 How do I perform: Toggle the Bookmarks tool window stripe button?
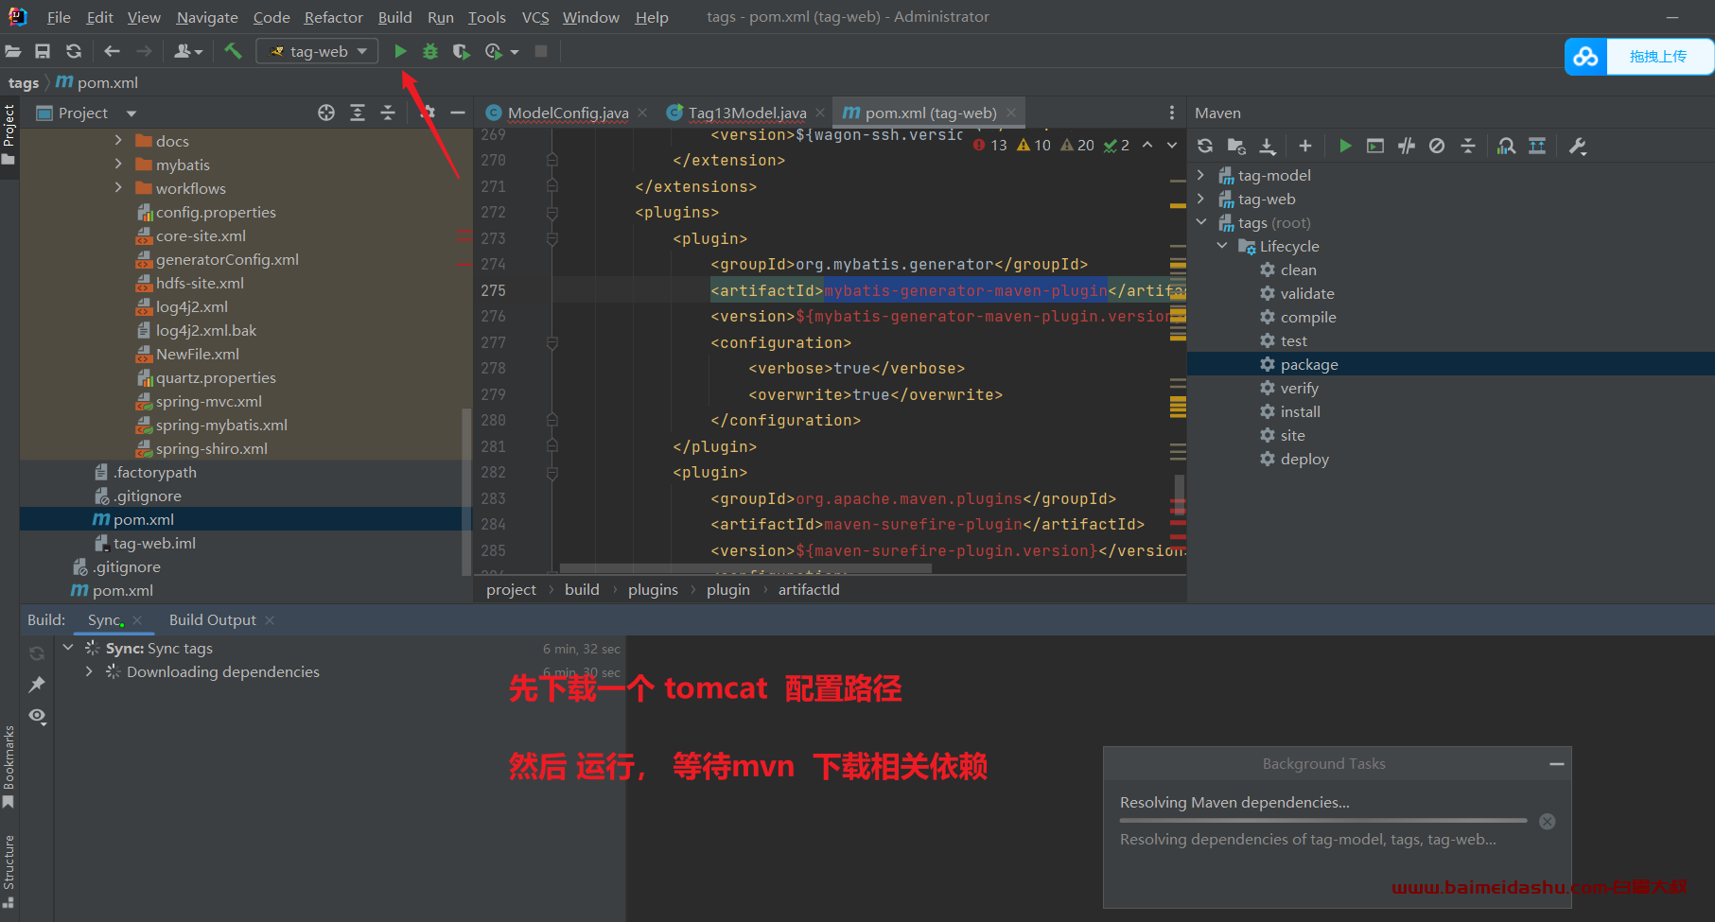tap(9, 766)
